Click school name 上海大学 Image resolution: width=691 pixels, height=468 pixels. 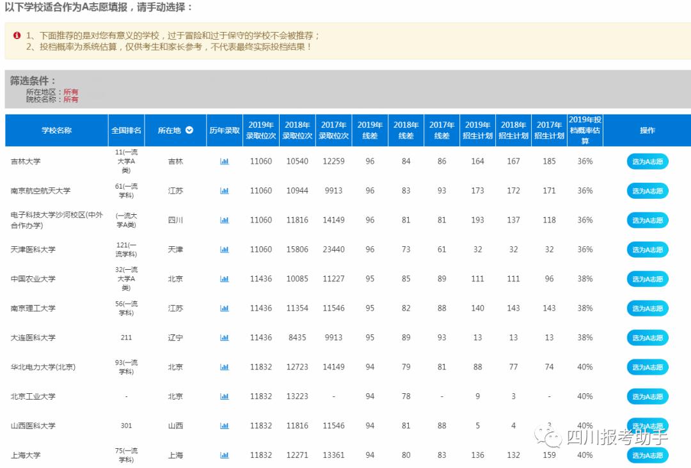[26, 455]
